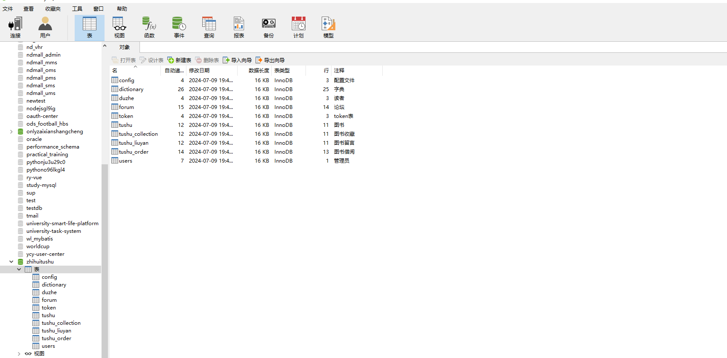Viewport: 727px width, 358px height.
Task: Open the 文件 menu
Action: click(8, 9)
